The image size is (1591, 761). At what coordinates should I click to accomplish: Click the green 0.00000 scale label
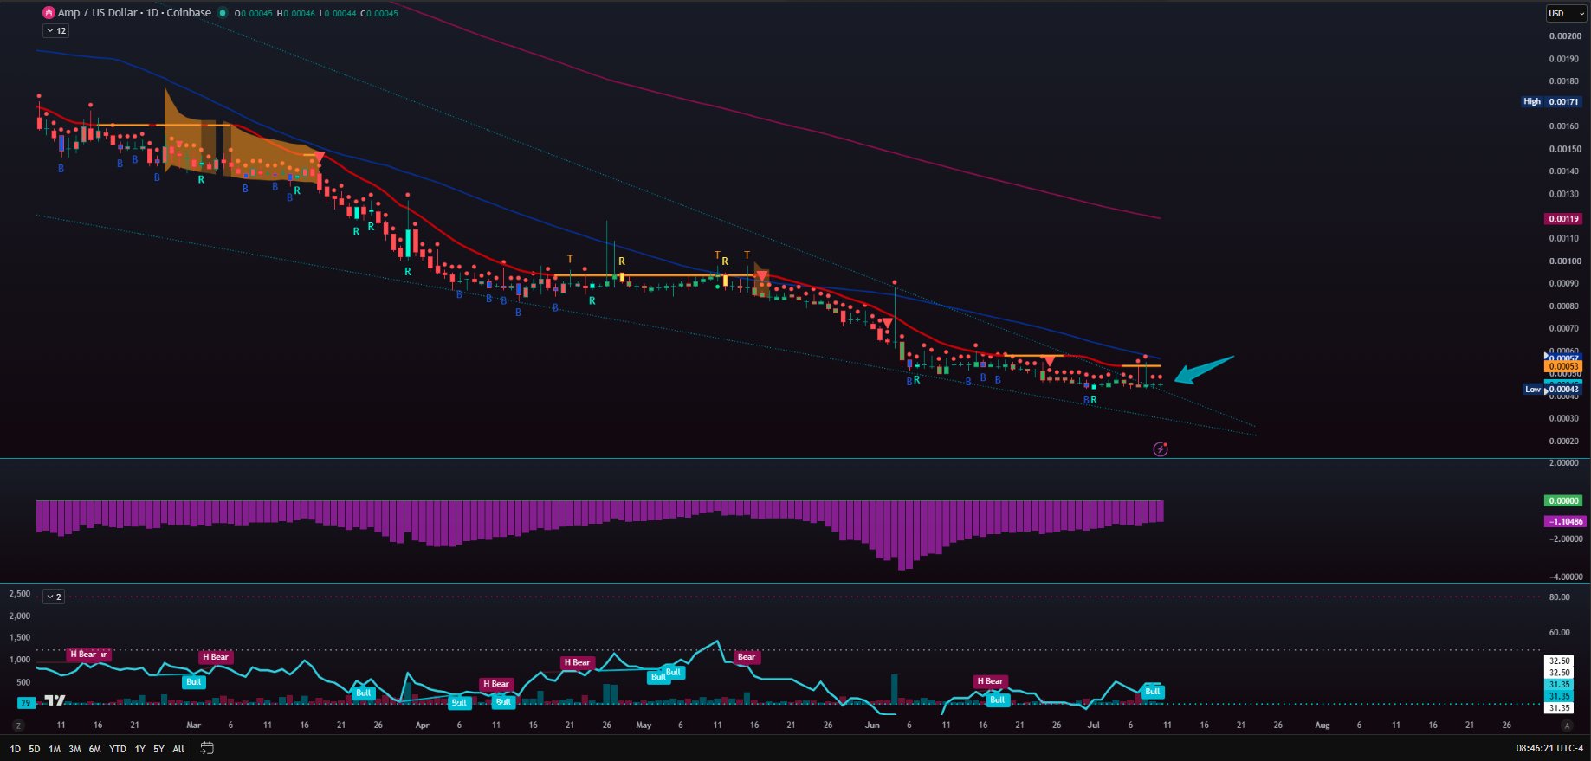coord(1564,500)
